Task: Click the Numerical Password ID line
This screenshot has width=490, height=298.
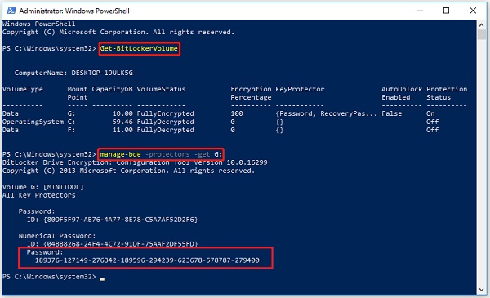Action: 113,243
